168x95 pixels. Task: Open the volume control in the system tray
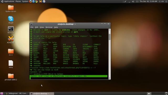(133, 2)
